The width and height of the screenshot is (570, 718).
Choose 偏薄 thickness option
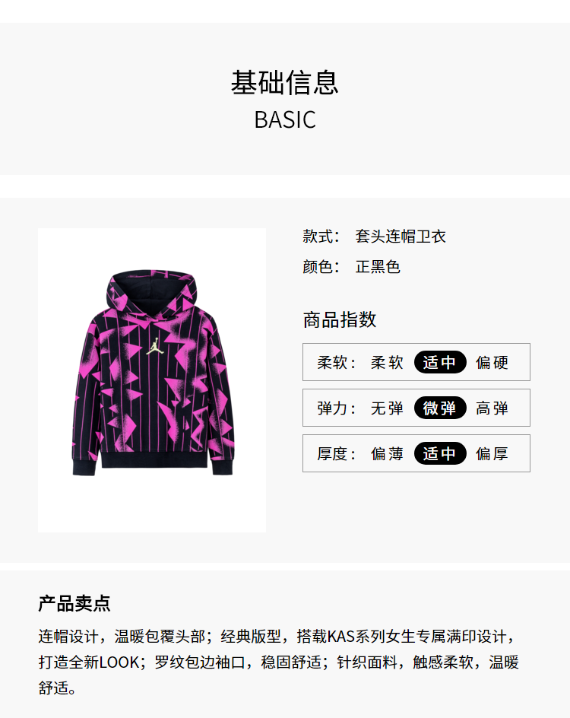click(x=387, y=453)
